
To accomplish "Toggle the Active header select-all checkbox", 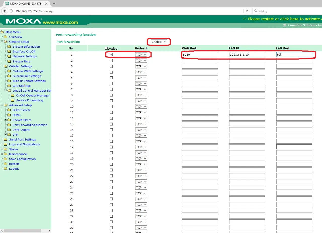I will click(x=106, y=48).
